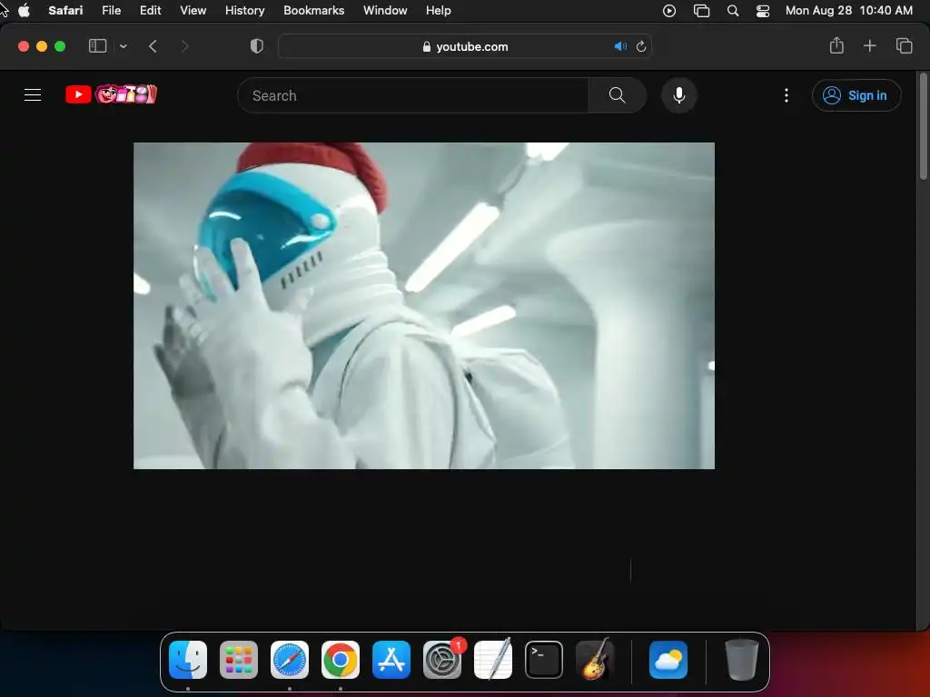
Task: Open App Store from the Dock
Action: 391,660
